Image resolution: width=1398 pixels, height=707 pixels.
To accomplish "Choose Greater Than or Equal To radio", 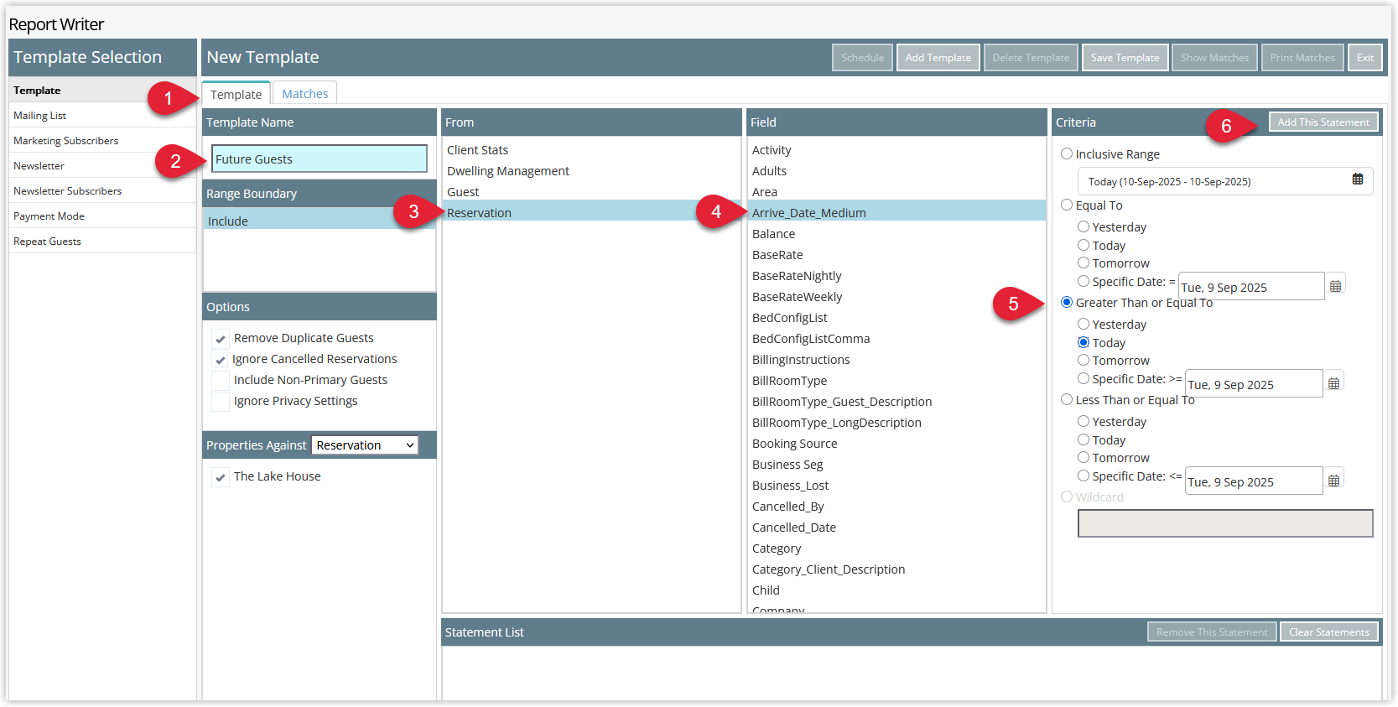I will click(x=1067, y=302).
